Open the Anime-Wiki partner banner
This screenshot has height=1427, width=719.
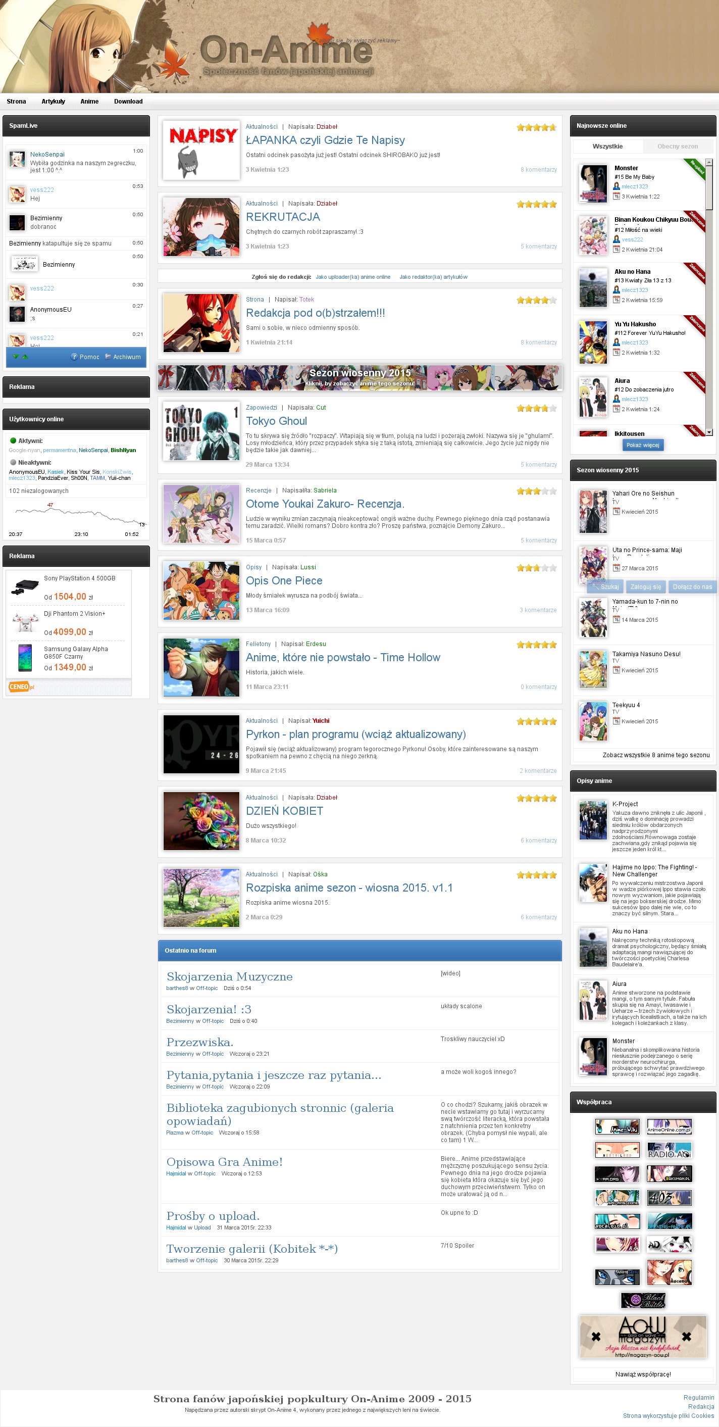pyautogui.click(x=617, y=1126)
